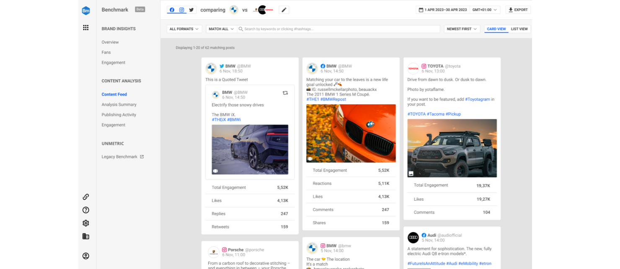Click the Instagram icon on BMW 5 Nov post
Viewport: 620px width, 269px height.
[x=323, y=246]
